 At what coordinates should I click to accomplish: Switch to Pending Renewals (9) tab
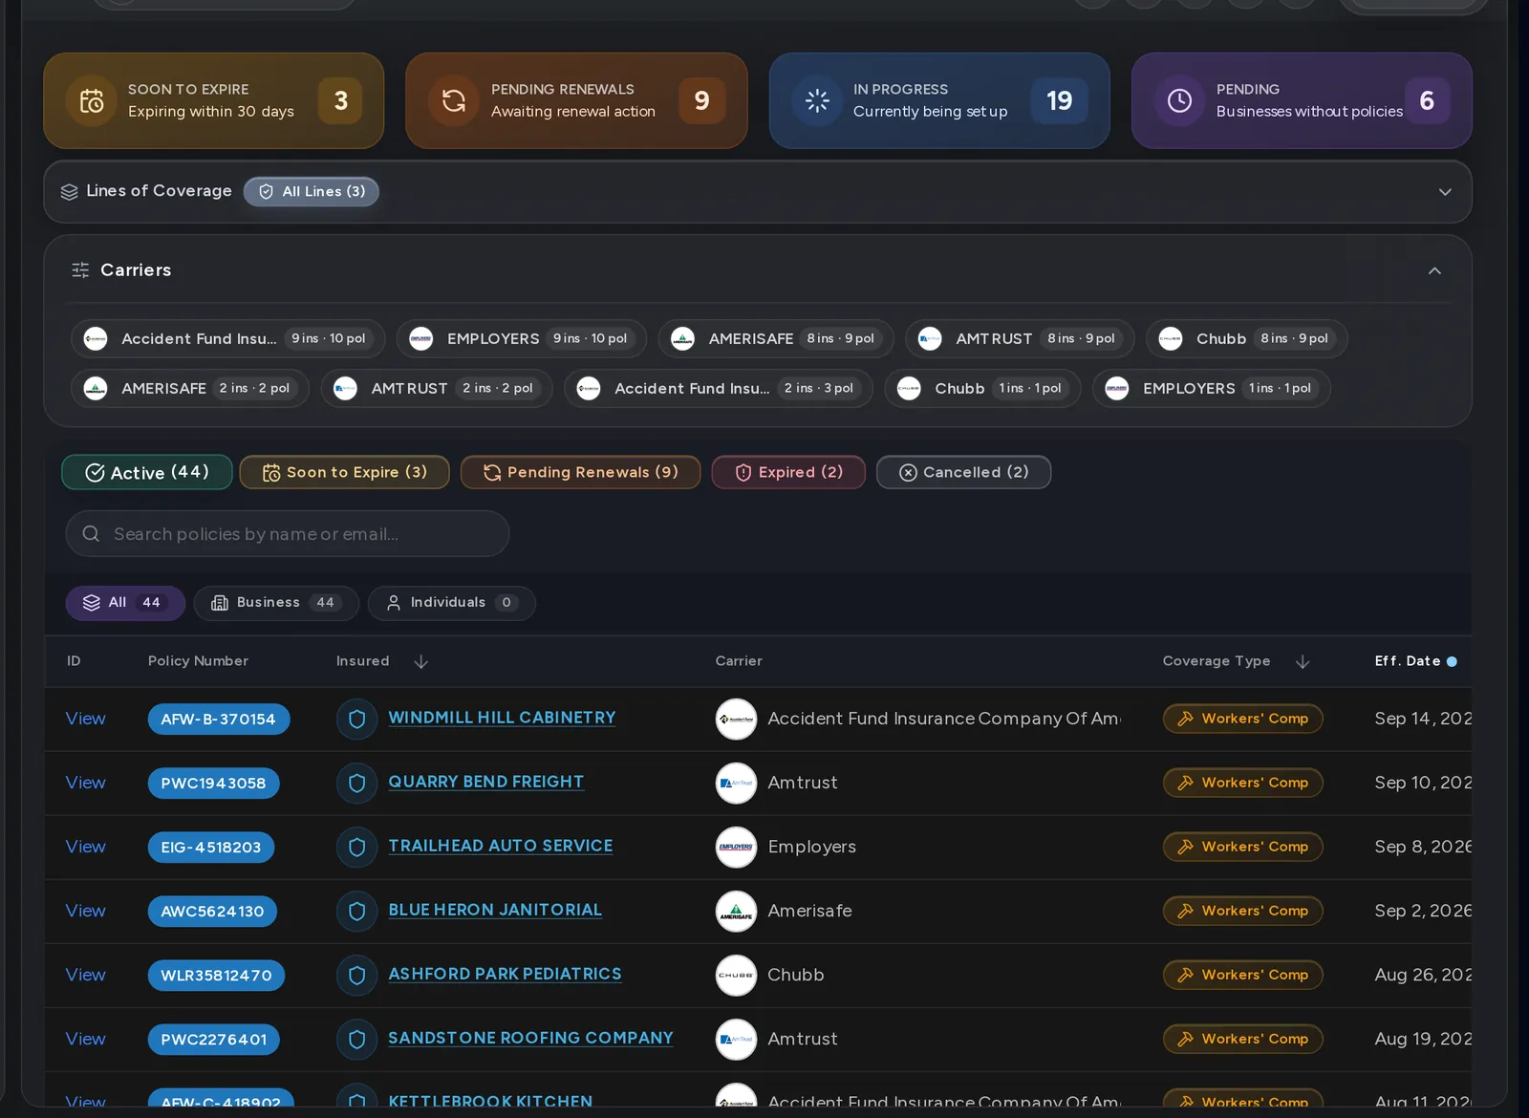(x=580, y=472)
